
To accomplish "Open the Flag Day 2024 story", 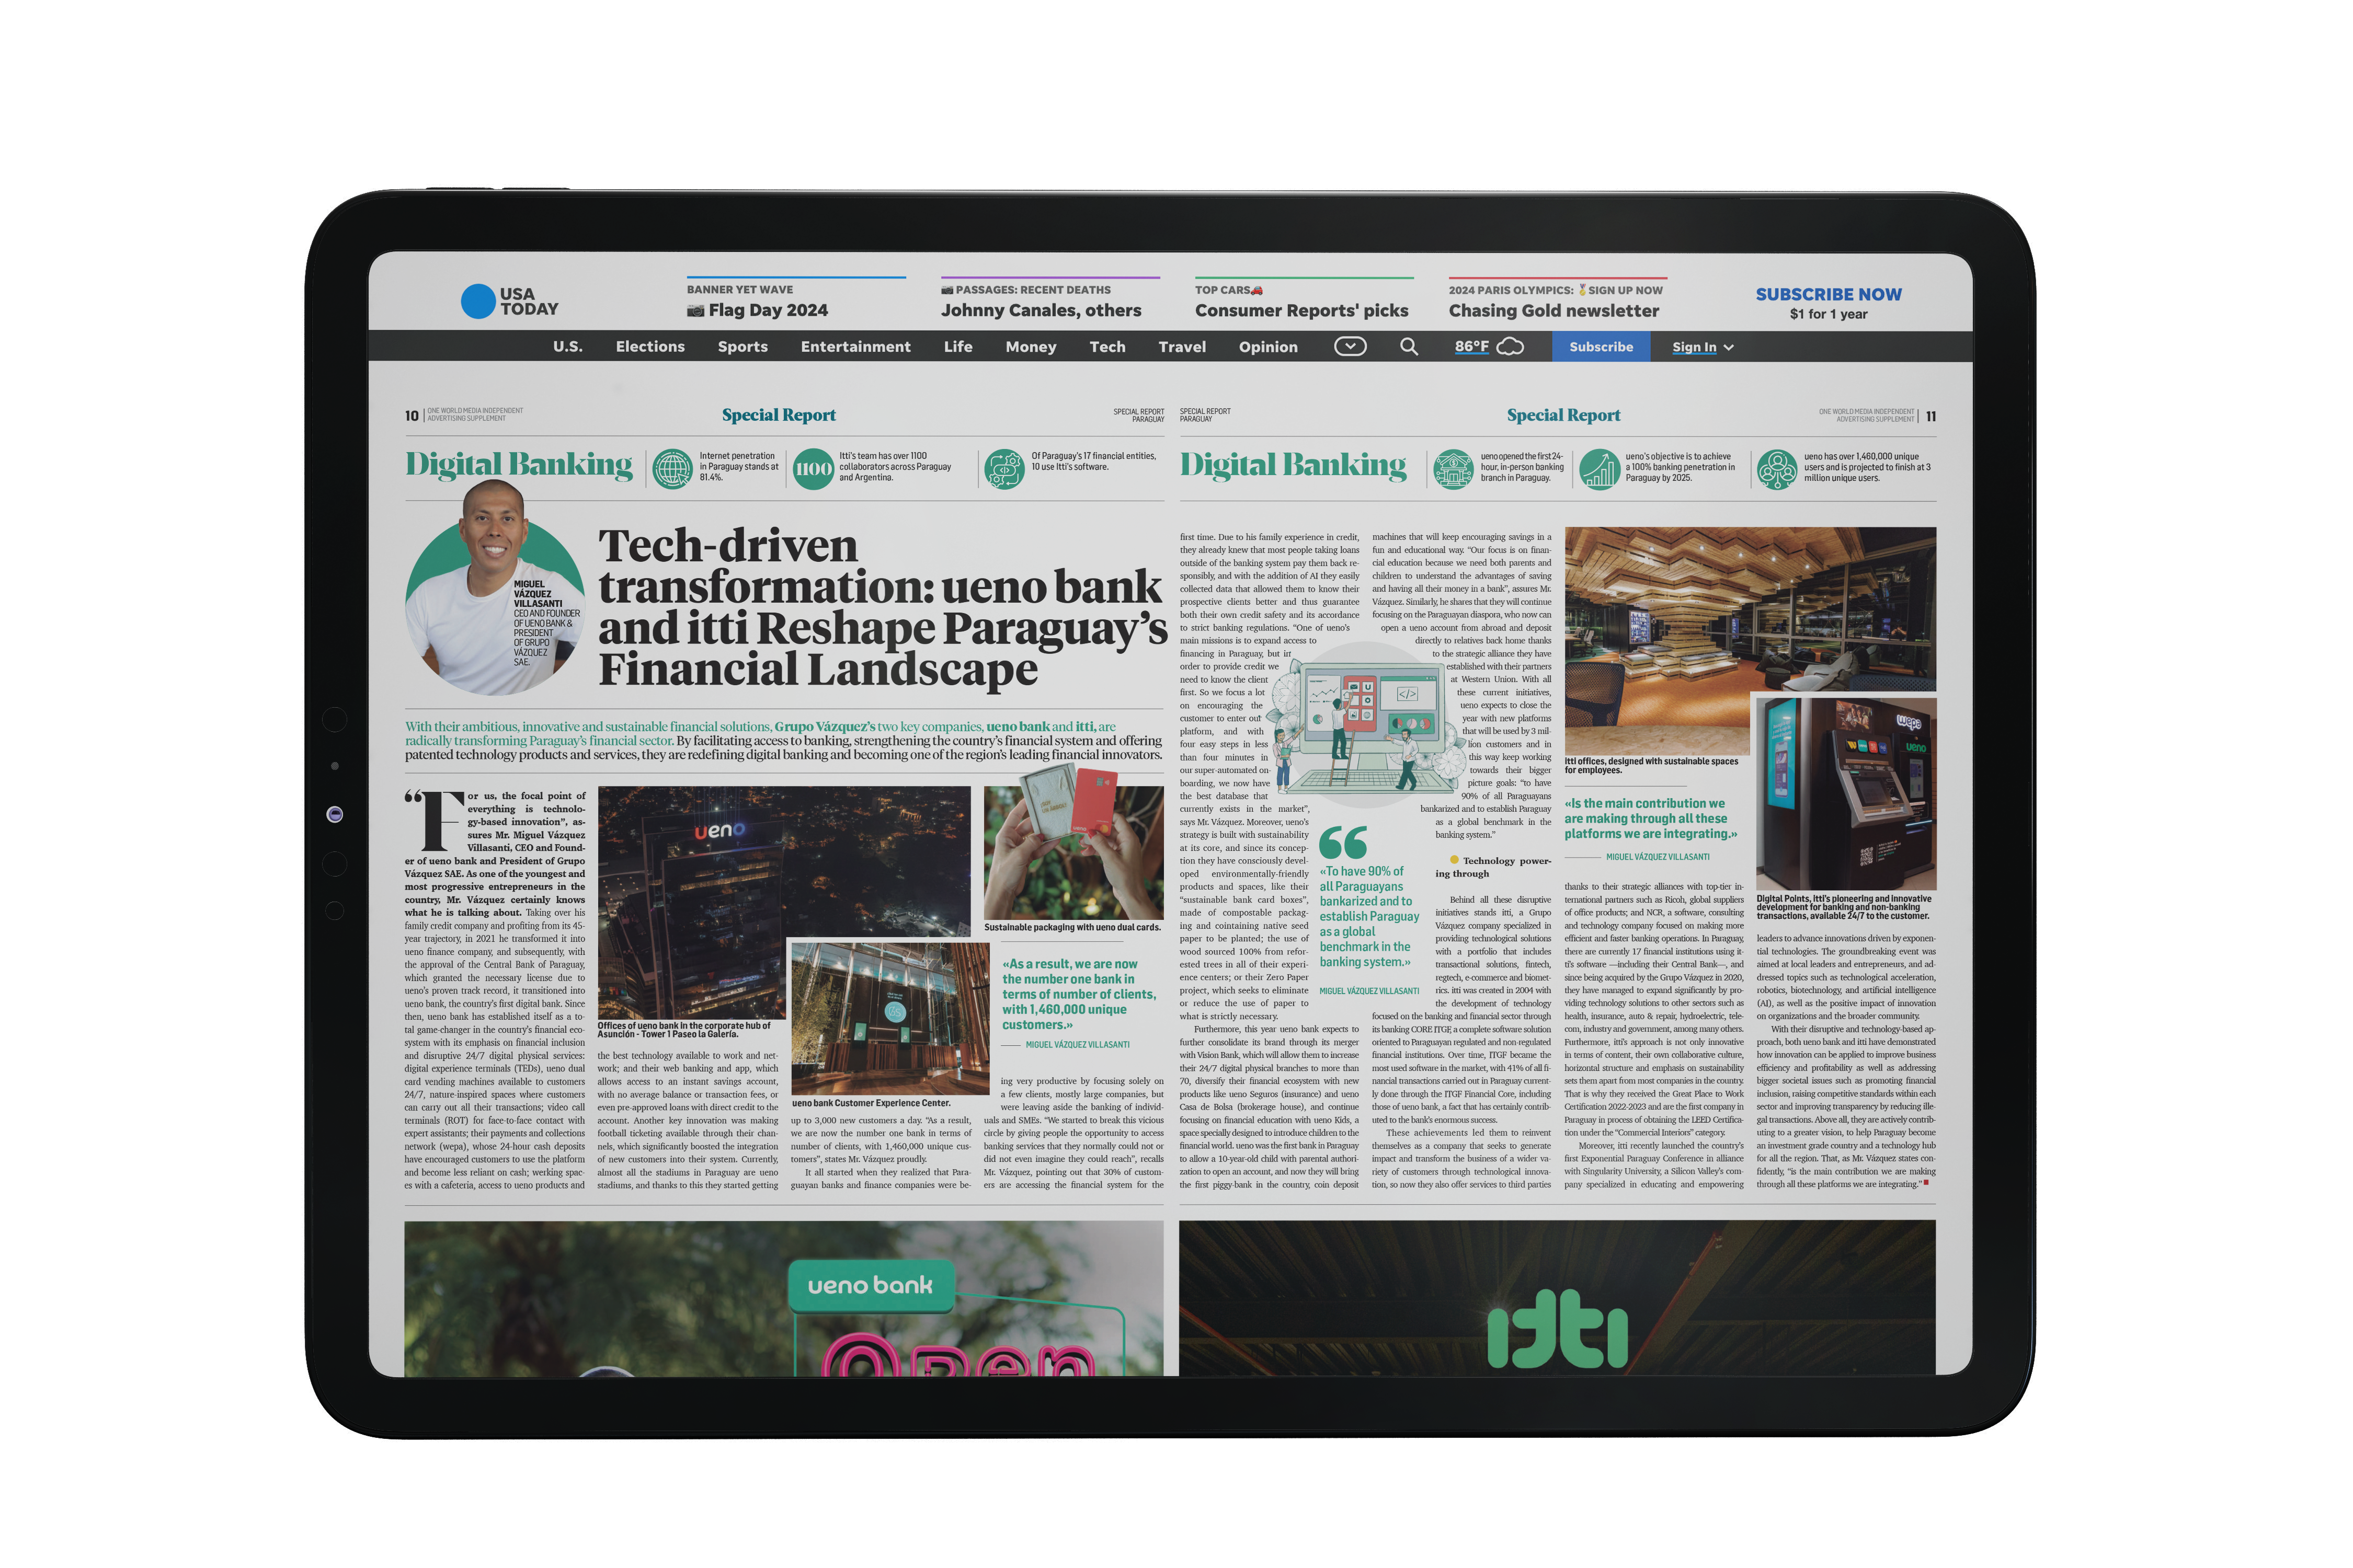I will click(767, 310).
